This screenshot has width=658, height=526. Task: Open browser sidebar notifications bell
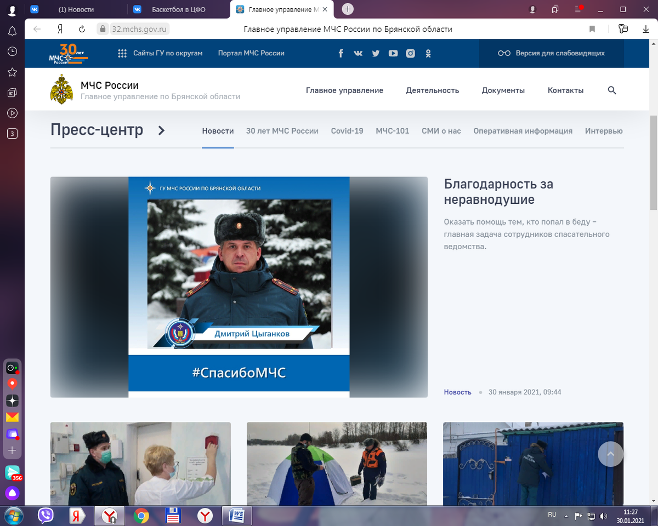[x=12, y=31]
